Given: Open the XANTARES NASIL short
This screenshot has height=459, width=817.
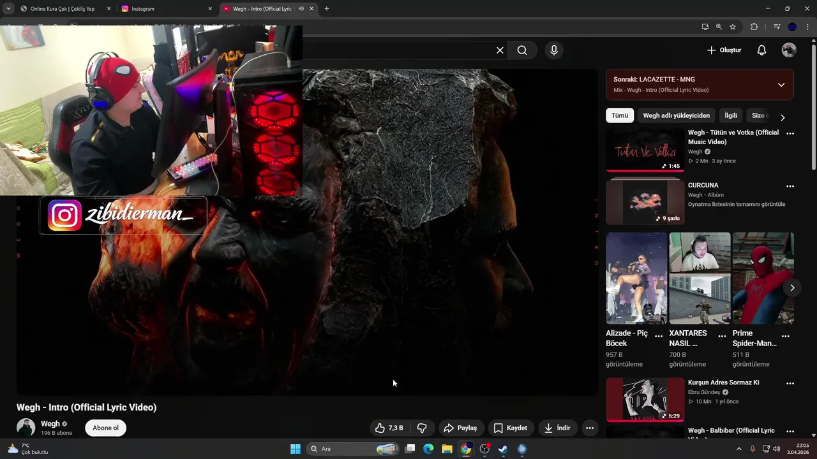Looking at the screenshot, I should (700, 278).
